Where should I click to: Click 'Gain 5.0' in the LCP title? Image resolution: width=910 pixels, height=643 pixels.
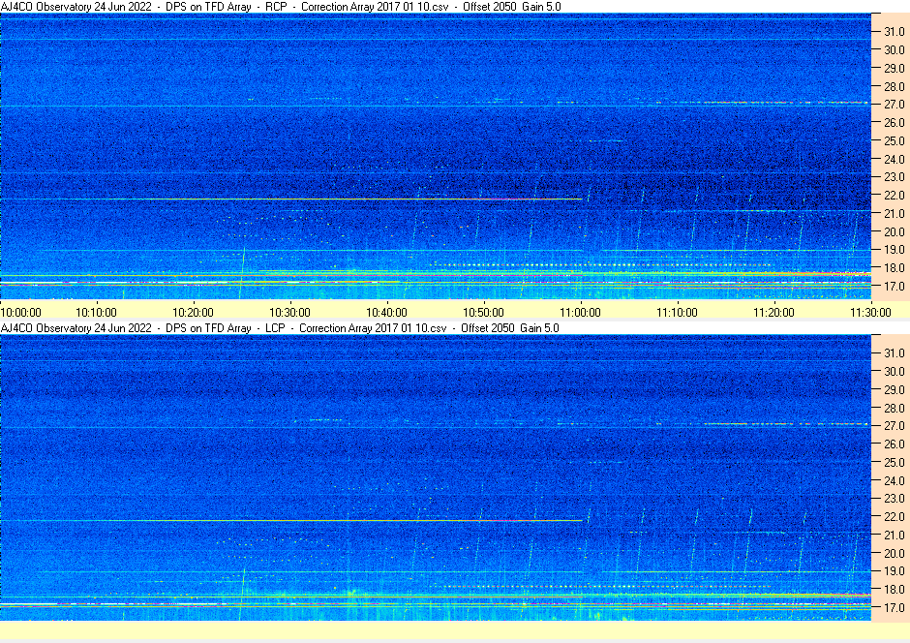(540, 328)
